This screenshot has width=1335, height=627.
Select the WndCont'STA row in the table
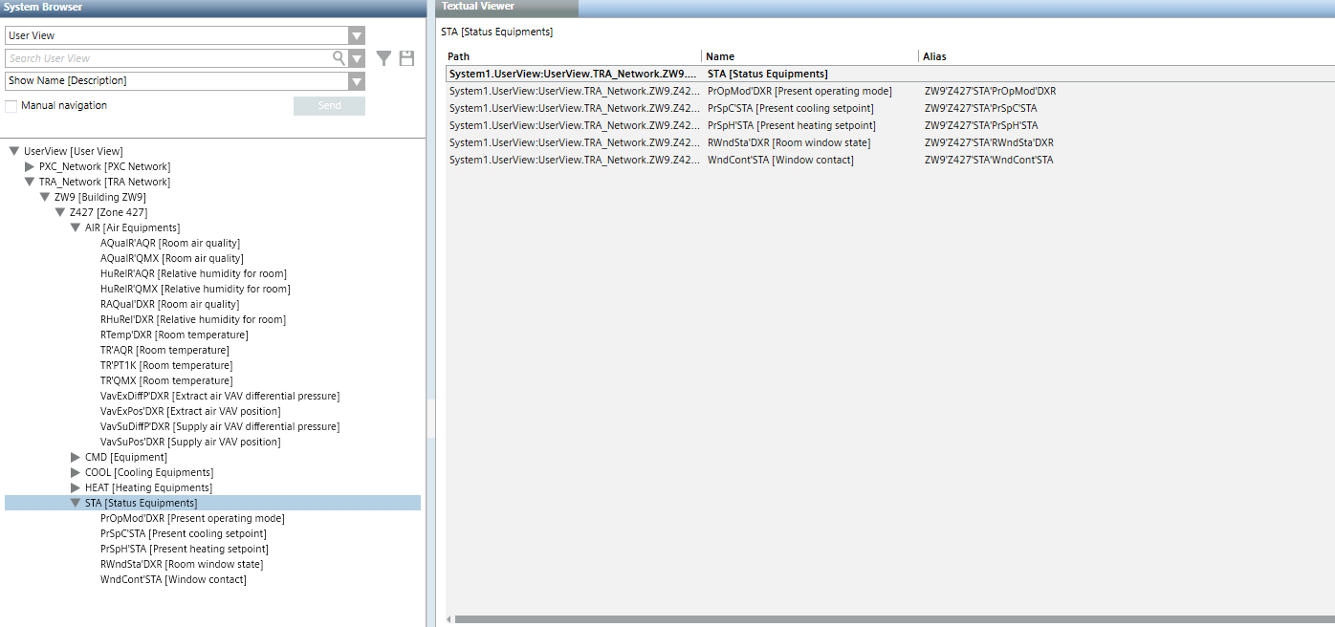pyautogui.click(x=779, y=161)
